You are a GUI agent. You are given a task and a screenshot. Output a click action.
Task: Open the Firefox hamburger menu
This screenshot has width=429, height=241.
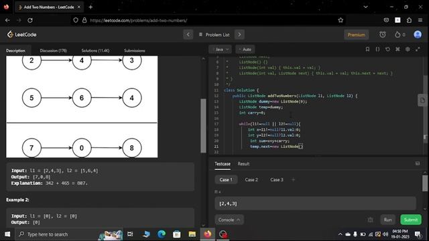click(420, 20)
